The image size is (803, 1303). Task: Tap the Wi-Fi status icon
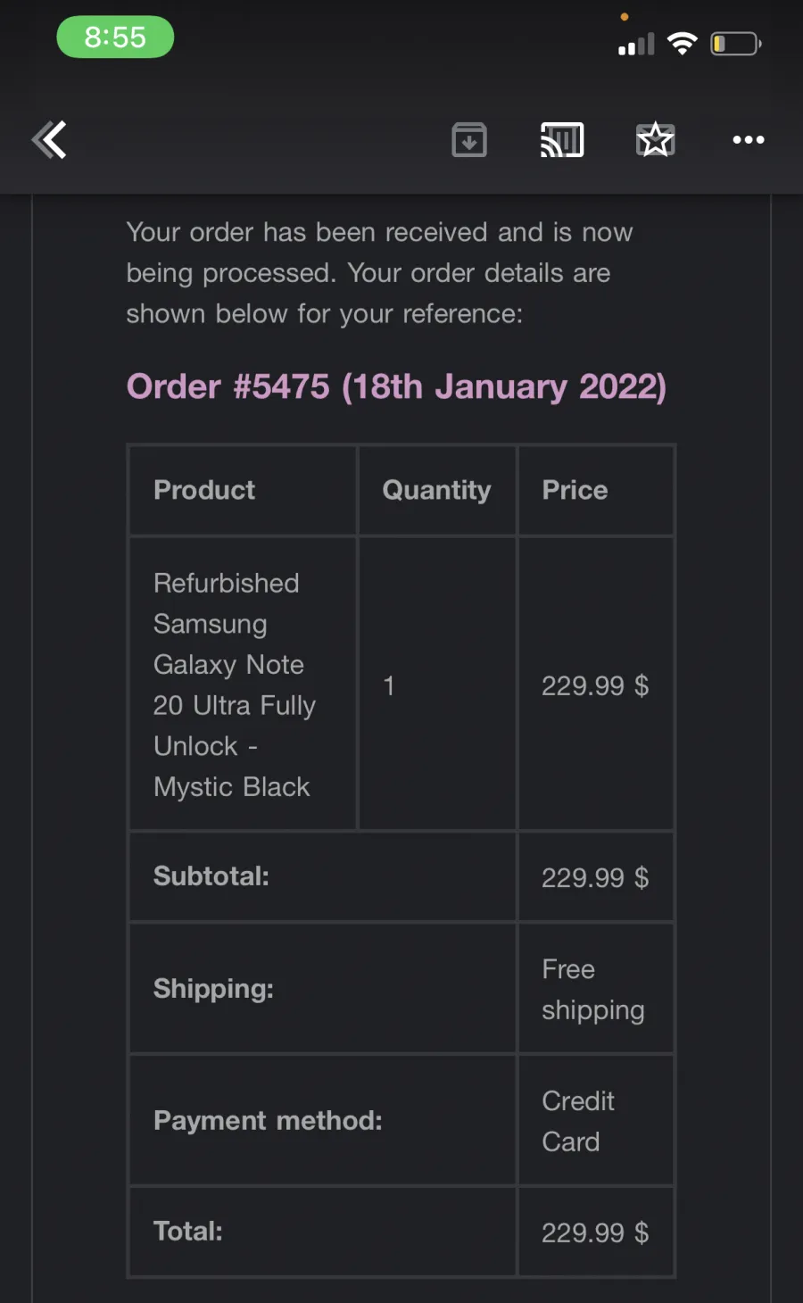(683, 43)
